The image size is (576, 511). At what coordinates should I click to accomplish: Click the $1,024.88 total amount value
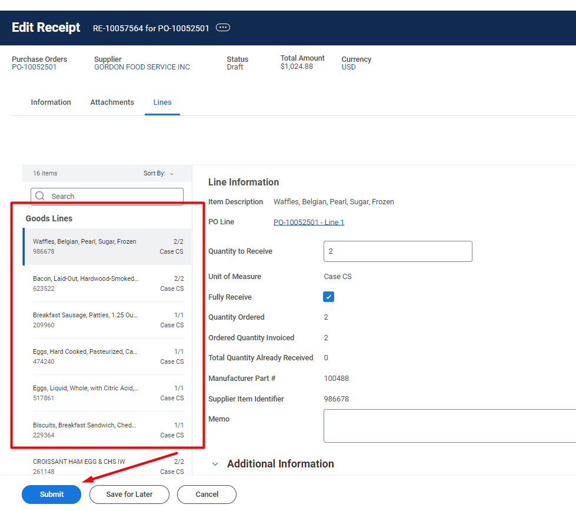click(x=297, y=67)
